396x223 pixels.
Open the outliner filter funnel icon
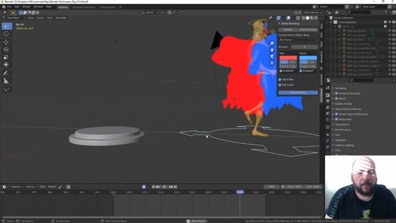click(387, 12)
